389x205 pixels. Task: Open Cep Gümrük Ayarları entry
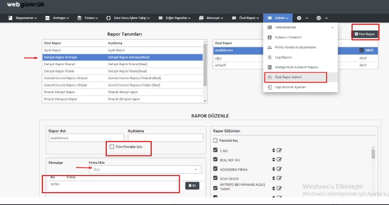(x=300, y=87)
